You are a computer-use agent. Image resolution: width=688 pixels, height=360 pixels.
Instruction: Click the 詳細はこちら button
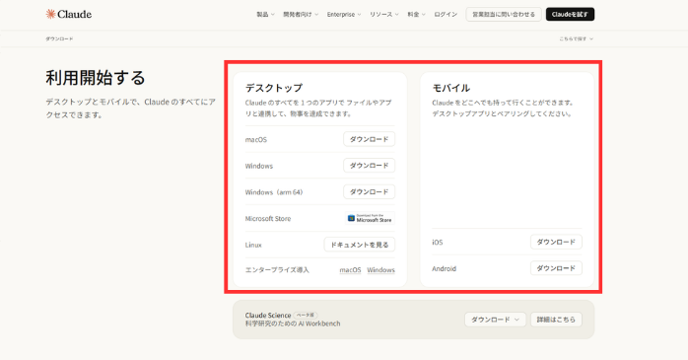556,320
